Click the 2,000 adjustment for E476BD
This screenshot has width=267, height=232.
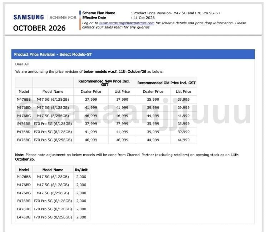point(81,209)
